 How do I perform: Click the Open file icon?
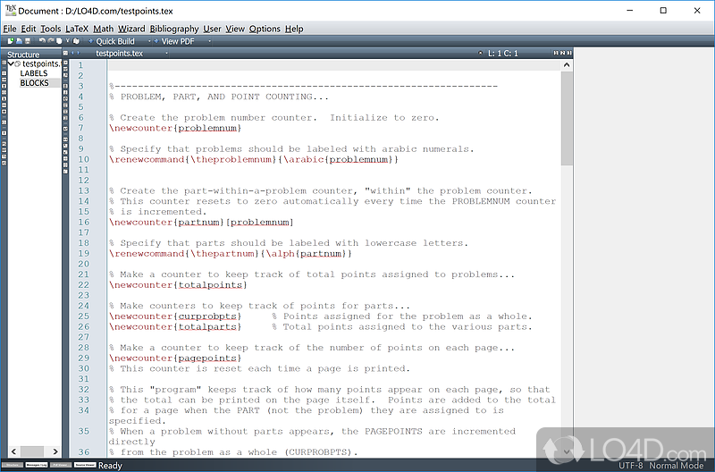pyautogui.click(x=19, y=41)
